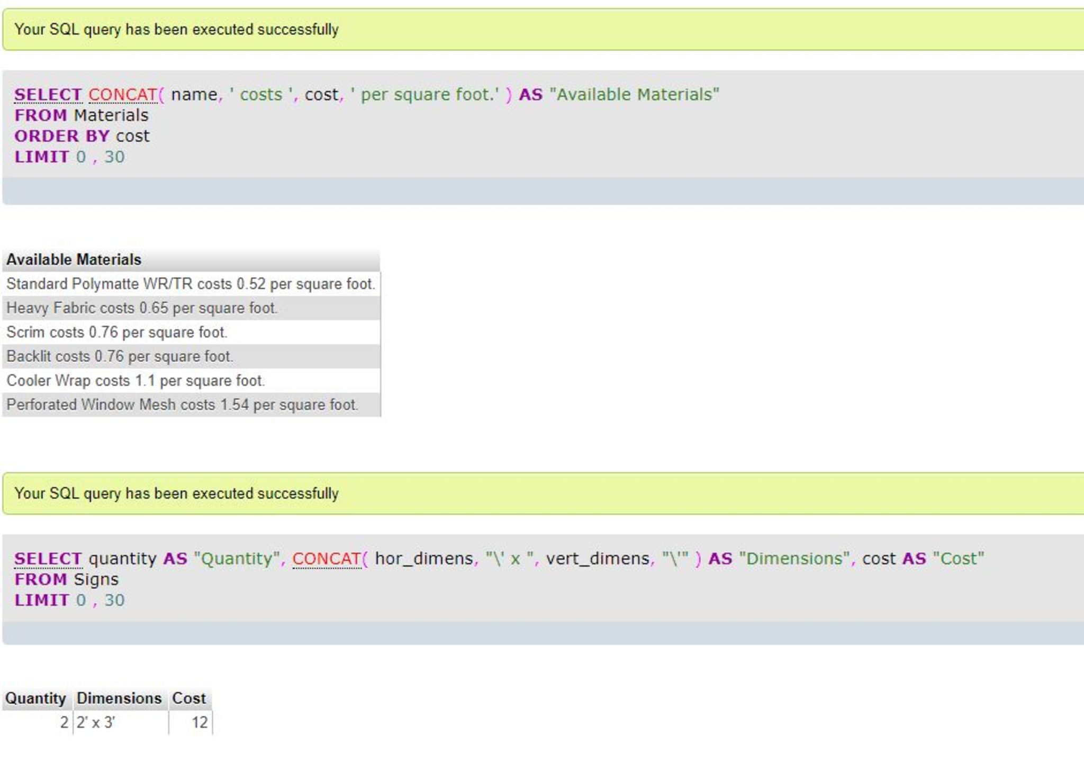Screen dimensions: 1084x775
Task: Open CONCAT documentation link in Materials query
Action: 122,95
